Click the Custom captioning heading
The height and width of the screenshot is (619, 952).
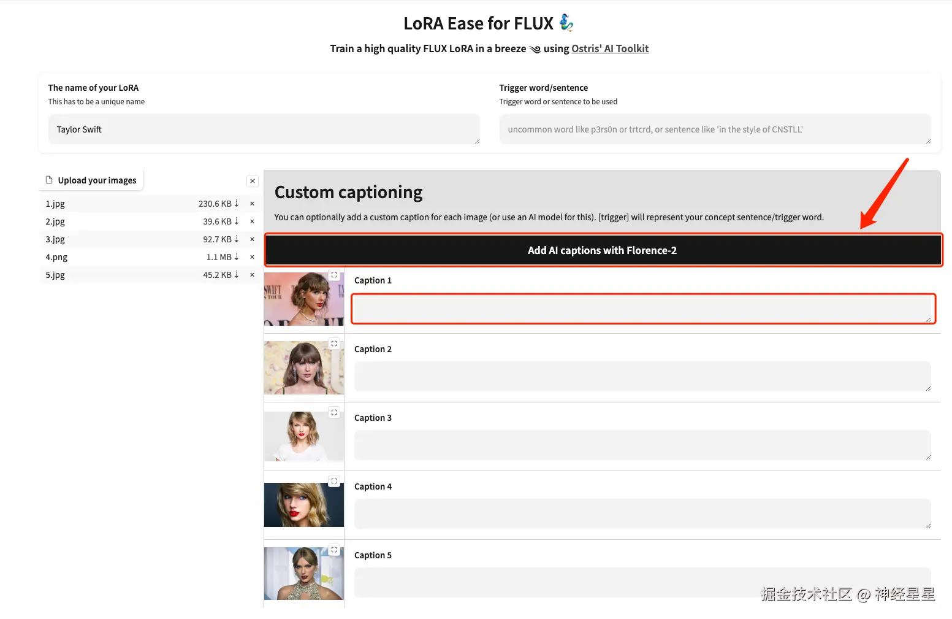click(x=349, y=193)
